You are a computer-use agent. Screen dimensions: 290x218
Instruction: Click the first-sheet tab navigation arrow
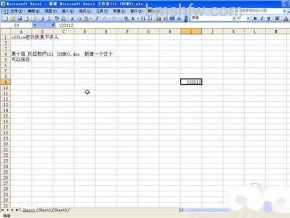pyautogui.click(x=3, y=210)
